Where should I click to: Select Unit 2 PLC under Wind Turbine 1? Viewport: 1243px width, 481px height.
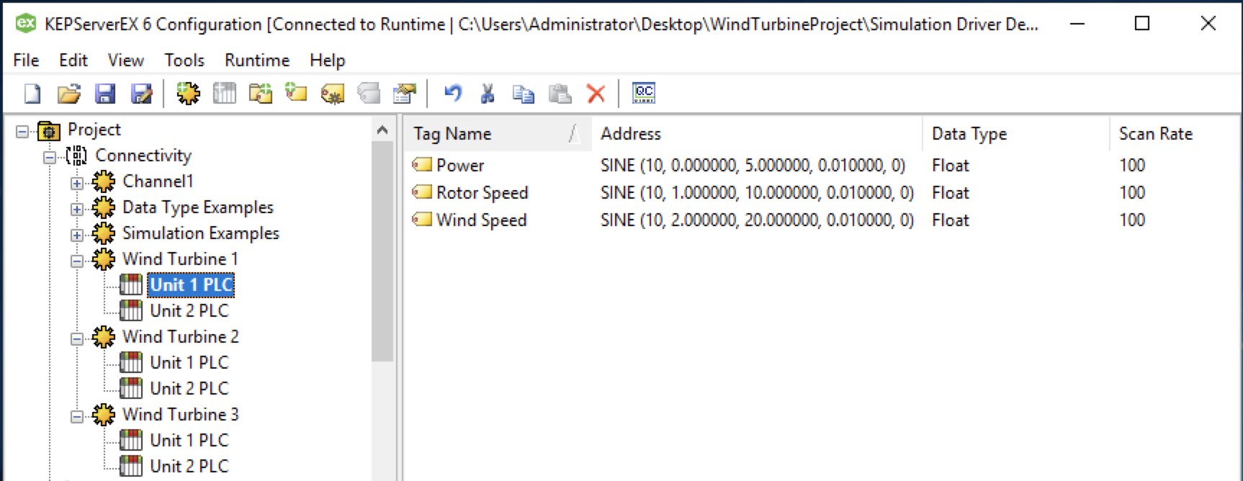[189, 311]
